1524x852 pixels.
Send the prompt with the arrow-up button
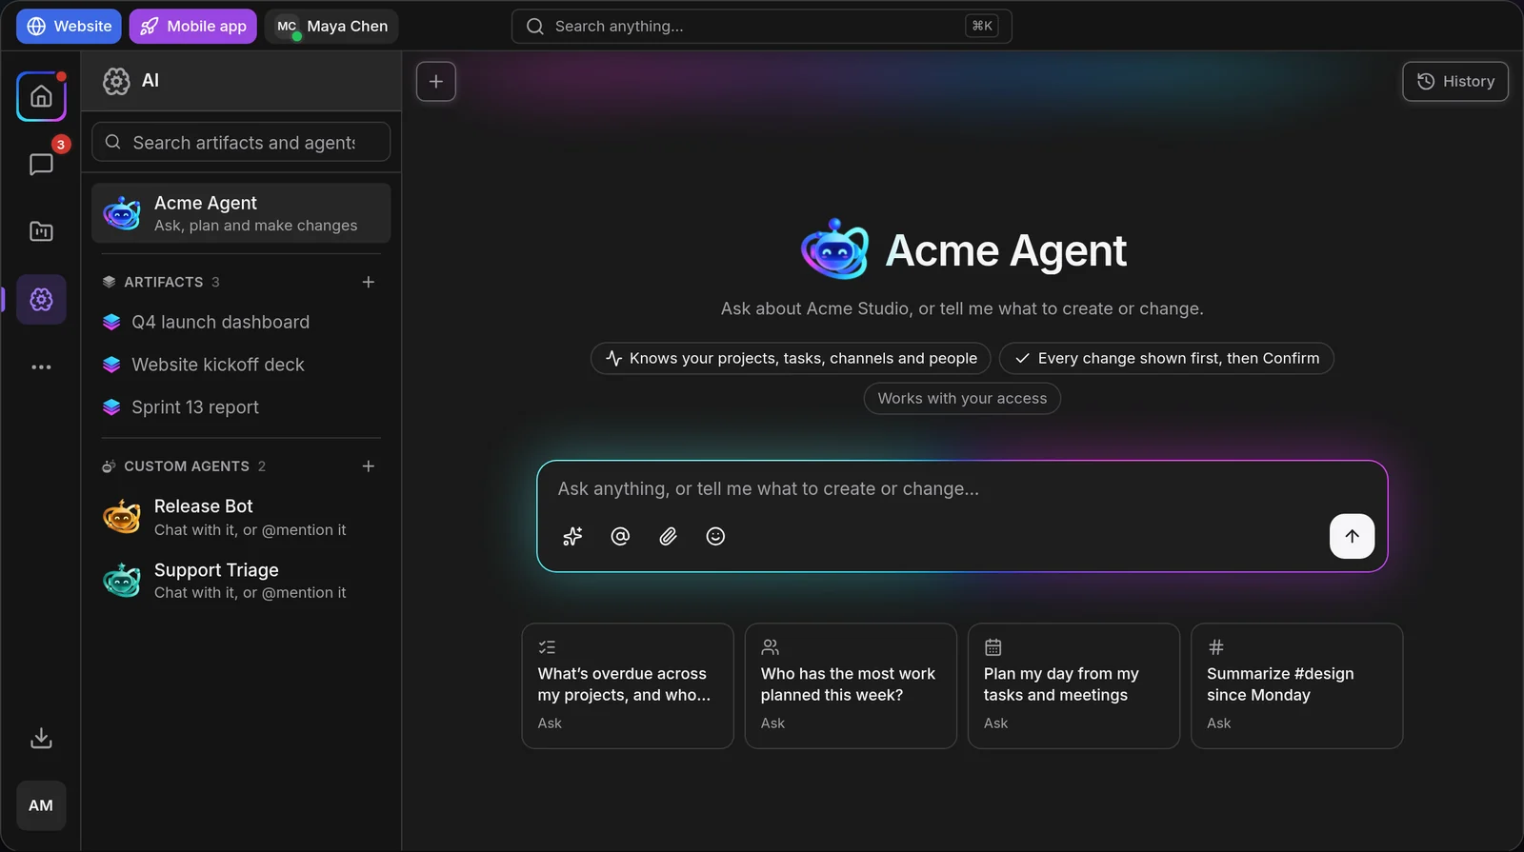click(1352, 536)
